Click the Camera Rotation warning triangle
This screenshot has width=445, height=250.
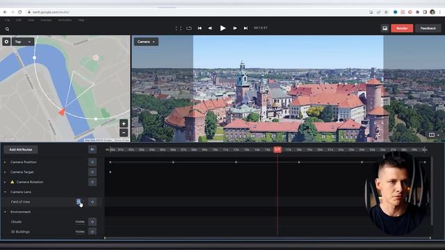coord(13,182)
